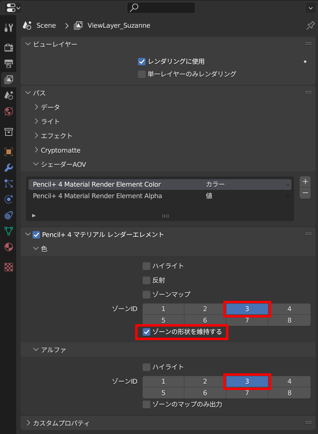Open the editor type selector
The image size is (318, 434).
click(13, 8)
